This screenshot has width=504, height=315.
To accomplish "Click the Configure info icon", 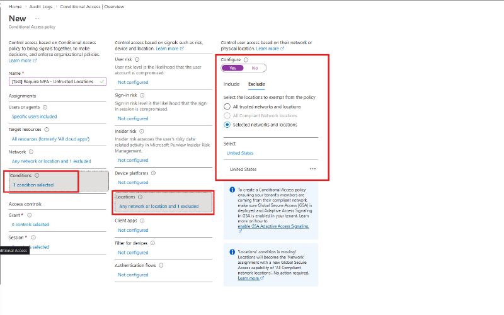I will (246, 60).
